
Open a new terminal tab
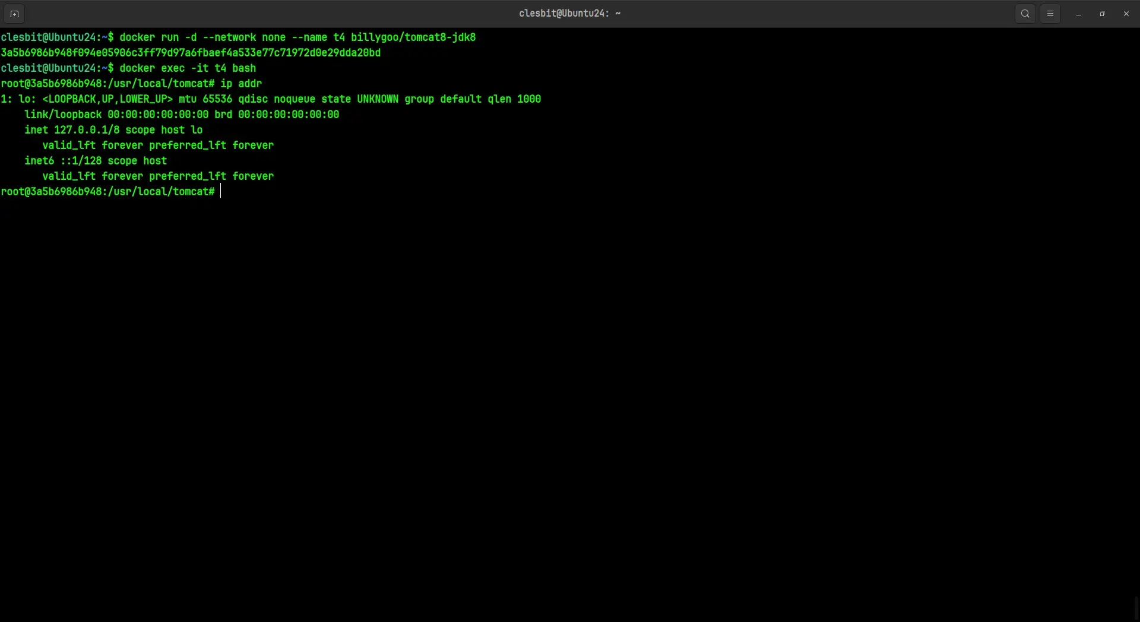(14, 14)
